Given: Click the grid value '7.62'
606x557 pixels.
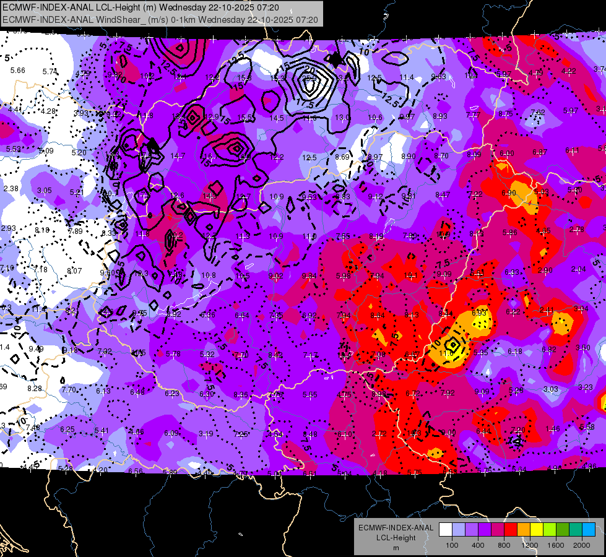Looking at the screenshot, I should coord(537,112).
